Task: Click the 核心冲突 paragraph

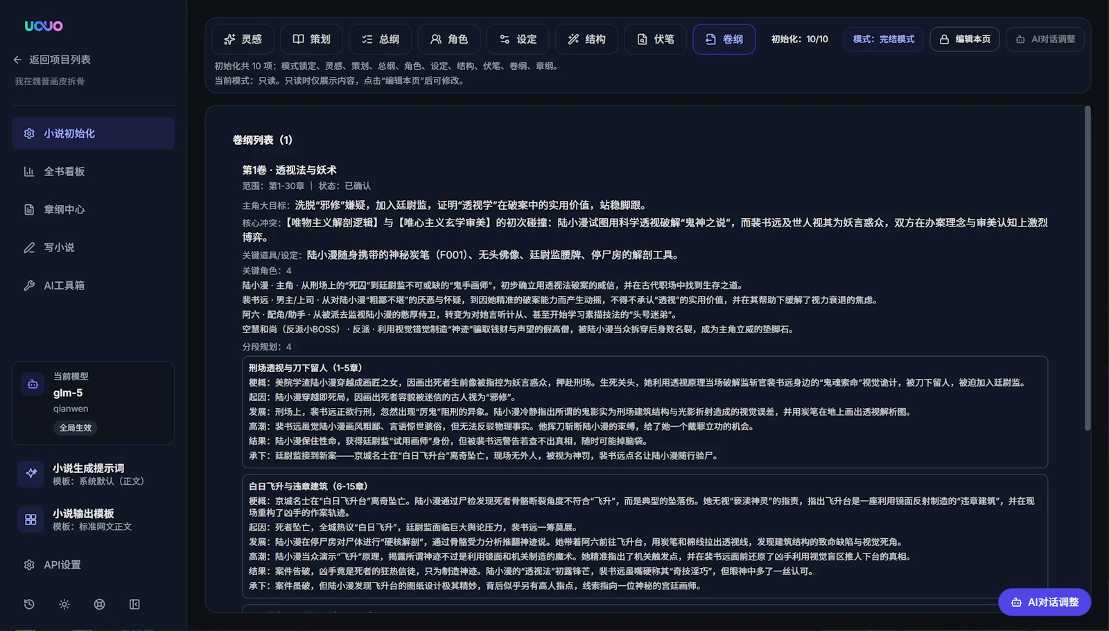Action: pyautogui.click(x=645, y=230)
